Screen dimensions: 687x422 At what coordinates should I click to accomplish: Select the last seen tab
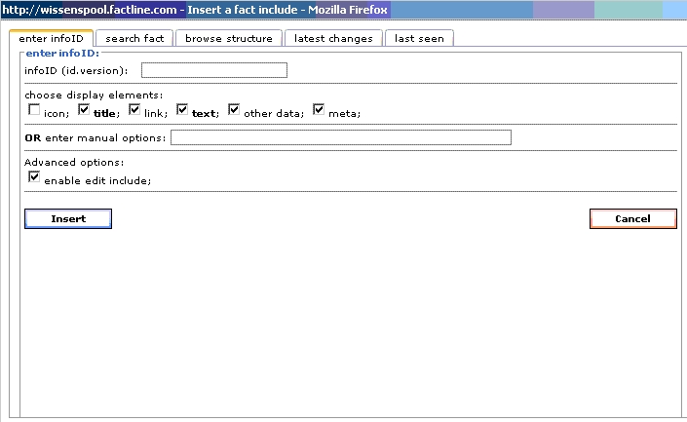419,38
